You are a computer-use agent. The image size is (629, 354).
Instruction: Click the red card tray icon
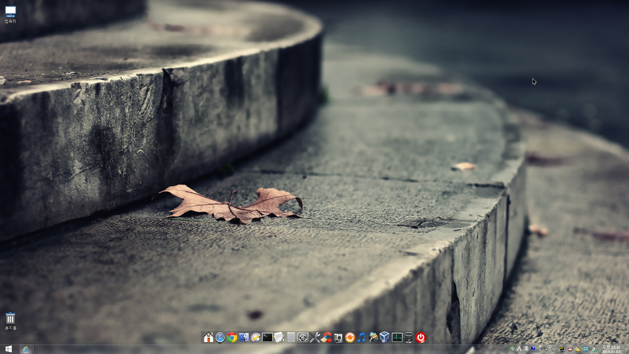pyautogui.click(x=570, y=349)
